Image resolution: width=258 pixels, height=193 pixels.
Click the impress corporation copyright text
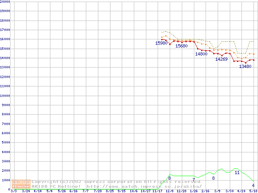pyautogui.click(x=117, y=182)
